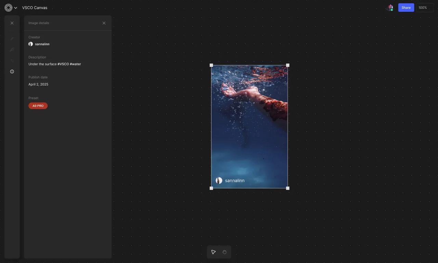
Task: Toggle the image info icon
Action: (12, 72)
